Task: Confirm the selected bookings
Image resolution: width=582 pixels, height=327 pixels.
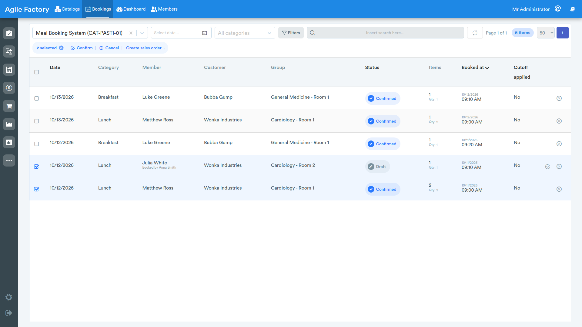Action: [x=82, y=48]
